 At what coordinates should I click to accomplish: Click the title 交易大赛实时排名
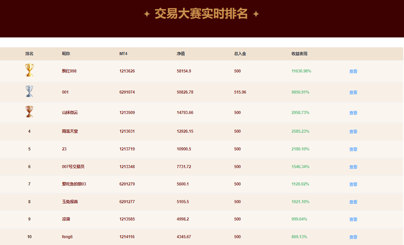pyautogui.click(x=202, y=14)
